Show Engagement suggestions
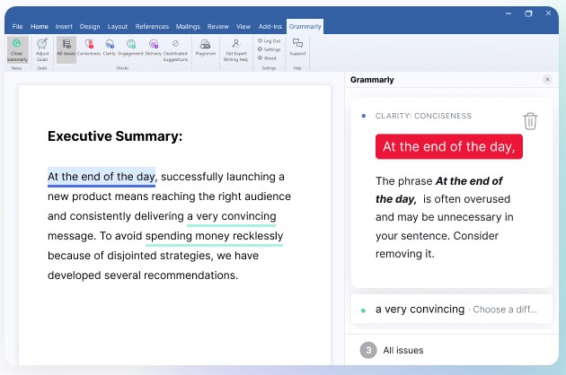The width and height of the screenshot is (566, 375). click(130, 48)
